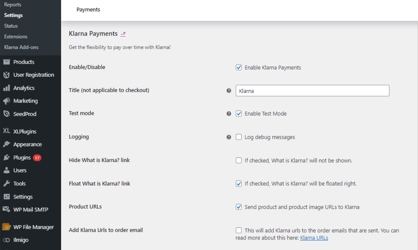This screenshot has width=418, height=250.
Task: Switch to the Payments tab
Action: (88, 9)
